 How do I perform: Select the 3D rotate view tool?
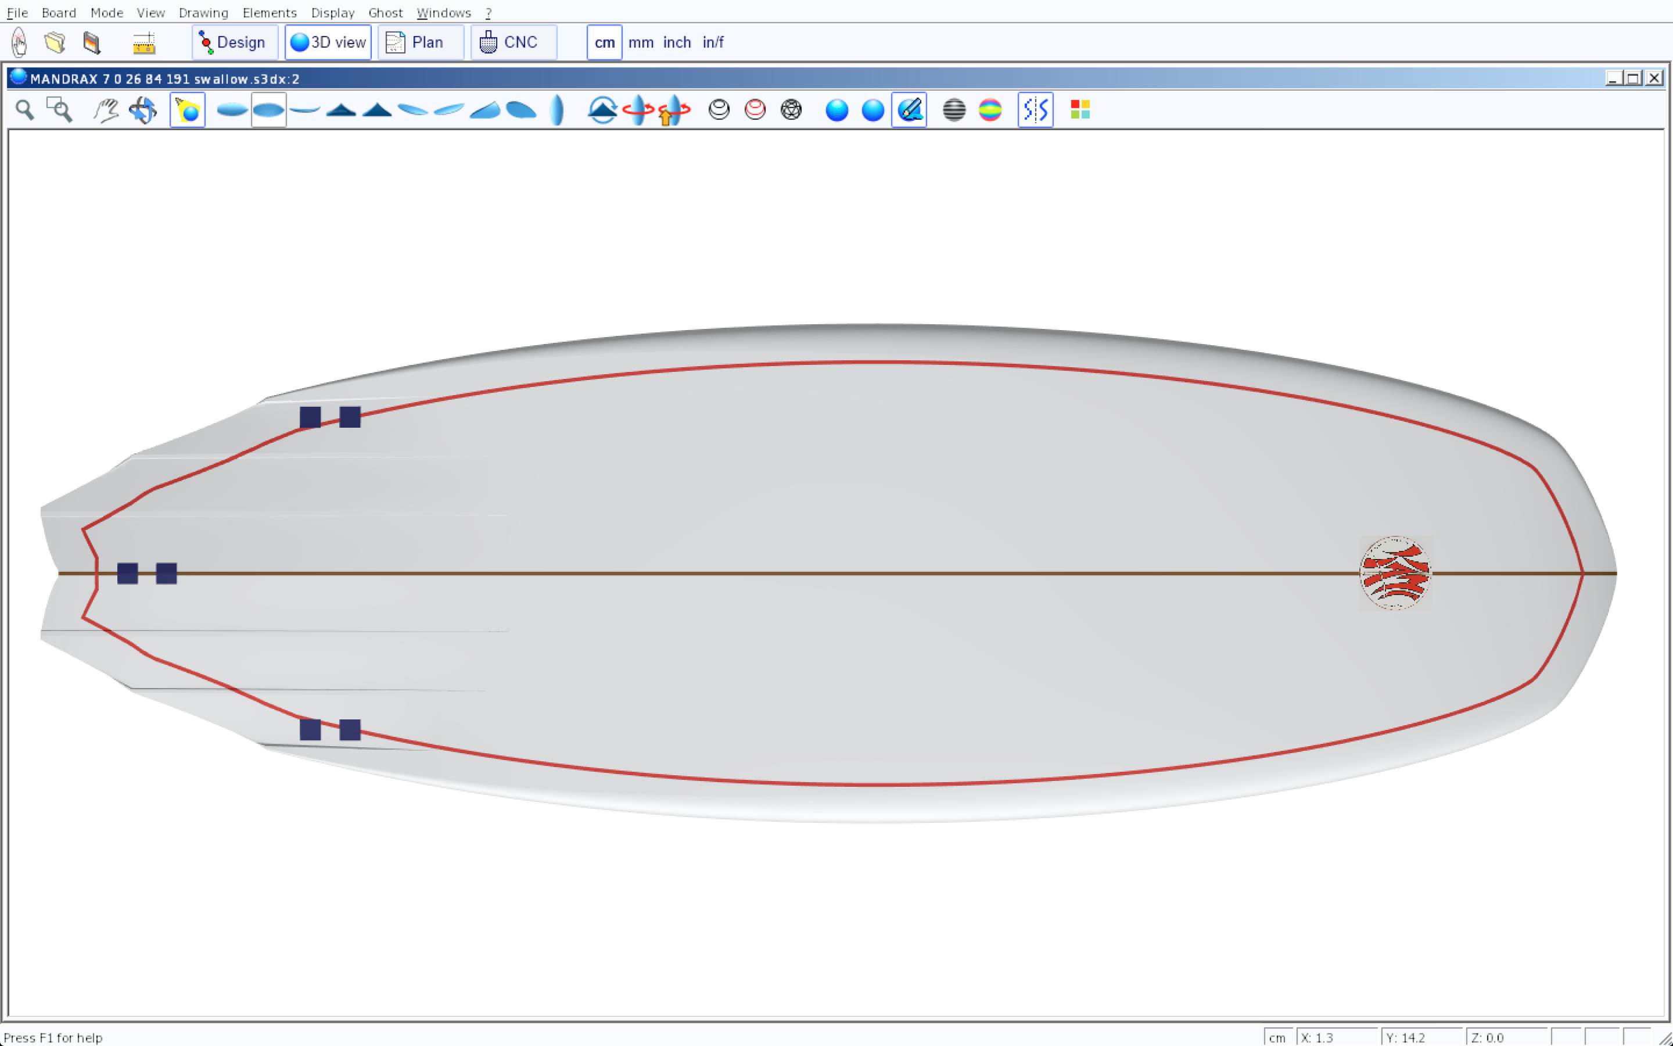pyautogui.click(x=143, y=110)
